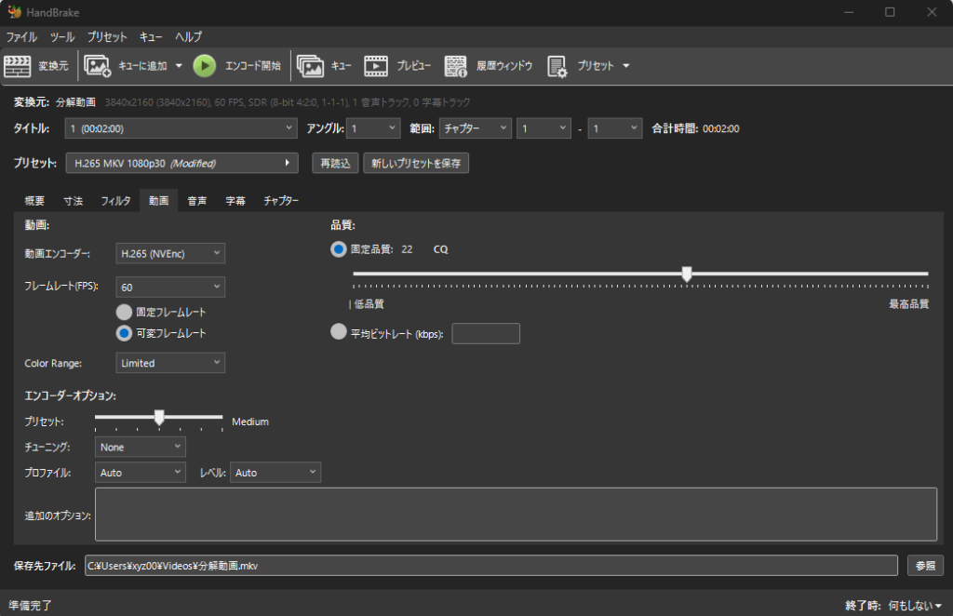Click the 変換元 source clapperboard icon
The width and height of the screenshot is (953, 616).
18,66
